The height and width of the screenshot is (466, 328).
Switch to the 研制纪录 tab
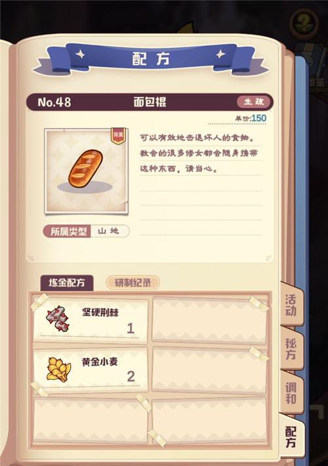coord(133,283)
